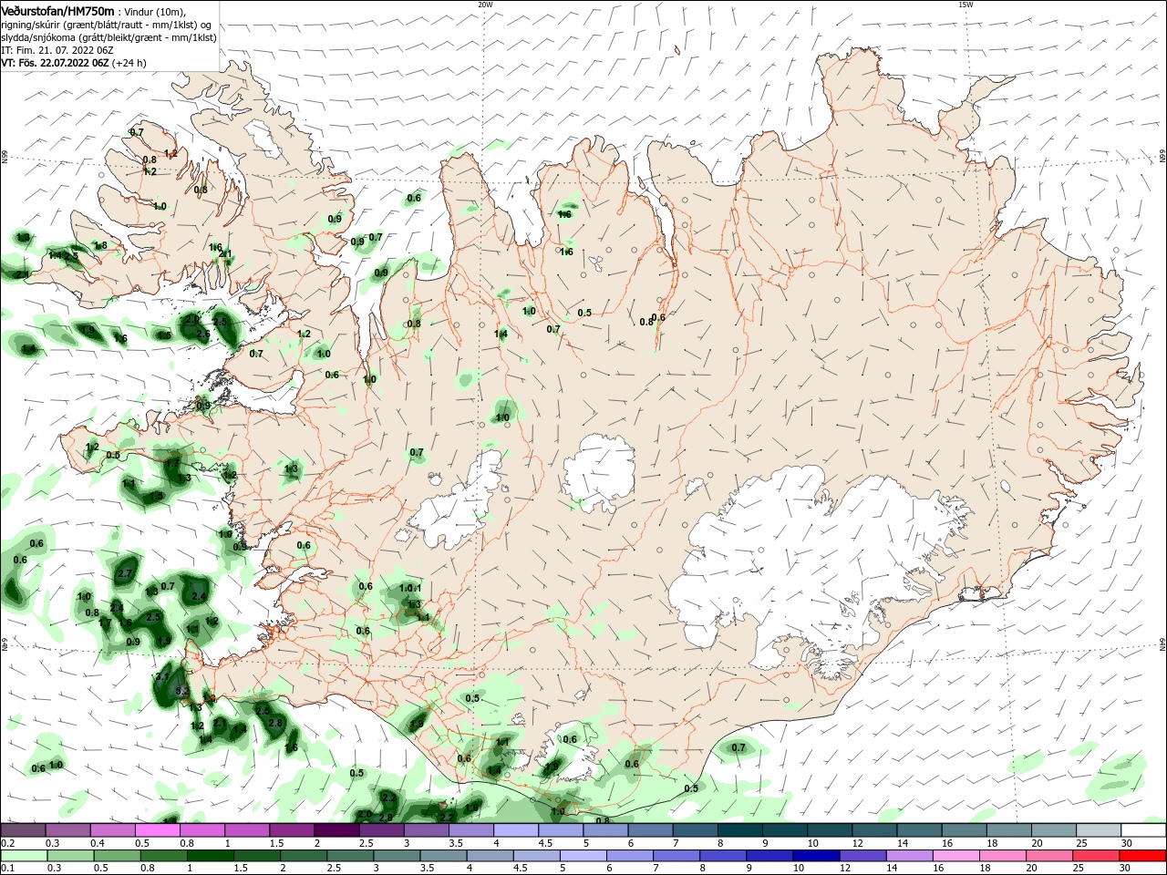Image resolution: width=1167 pixels, height=875 pixels.
Task: Click the 15W longitude label at top
Action: [x=966, y=5]
